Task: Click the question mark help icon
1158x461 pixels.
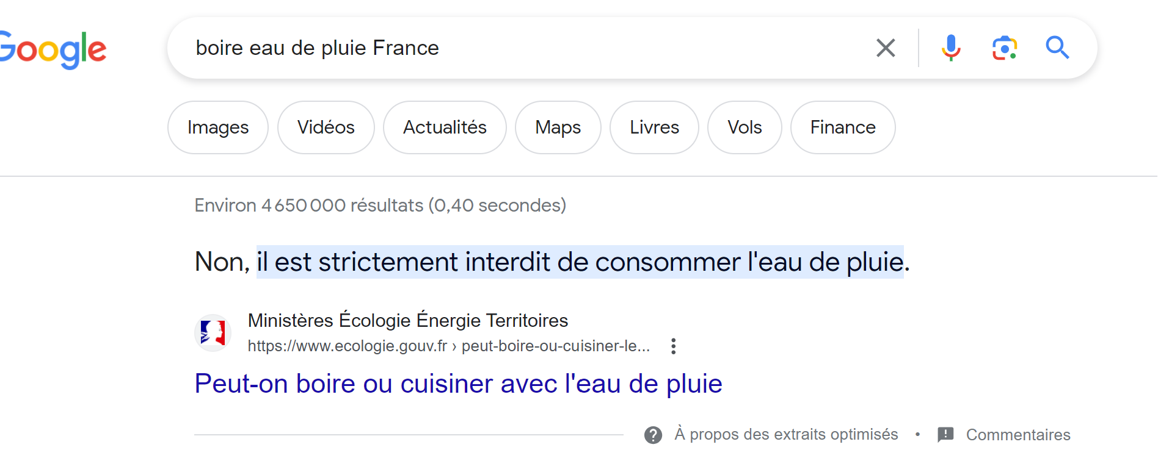Action: tap(653, 435)
